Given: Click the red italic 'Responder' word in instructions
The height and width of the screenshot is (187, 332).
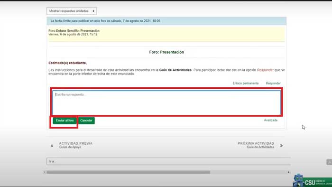Looking at the screenshot, I should pos(265,70).
